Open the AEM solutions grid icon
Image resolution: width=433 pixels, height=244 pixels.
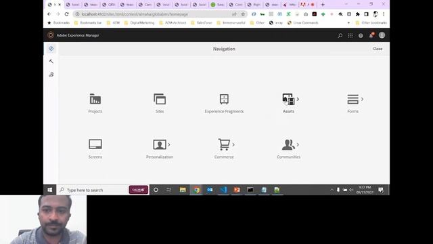tap(350, 35)
